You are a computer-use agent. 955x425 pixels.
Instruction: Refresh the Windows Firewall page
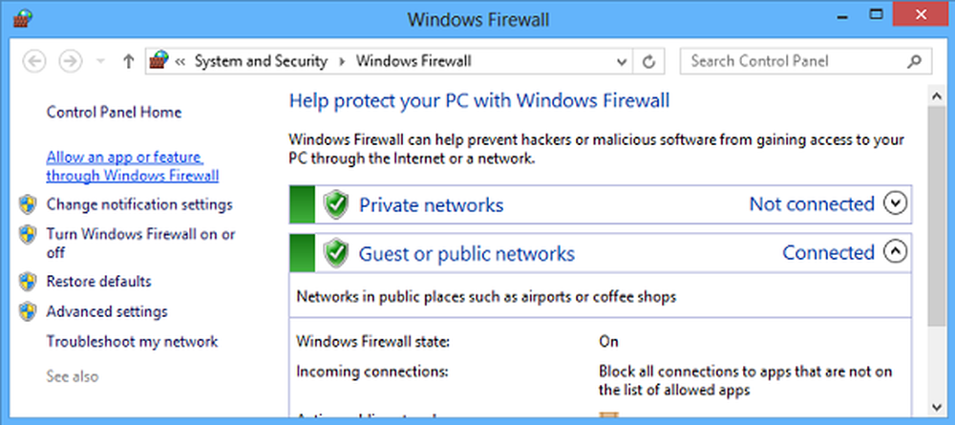click(x=648, y=61)
